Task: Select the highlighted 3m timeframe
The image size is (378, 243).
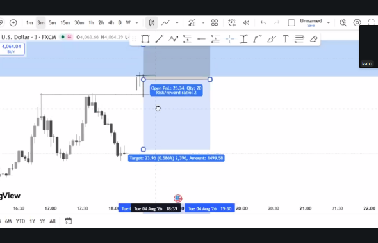Action: pyautogui.click(x=41, y=23)
